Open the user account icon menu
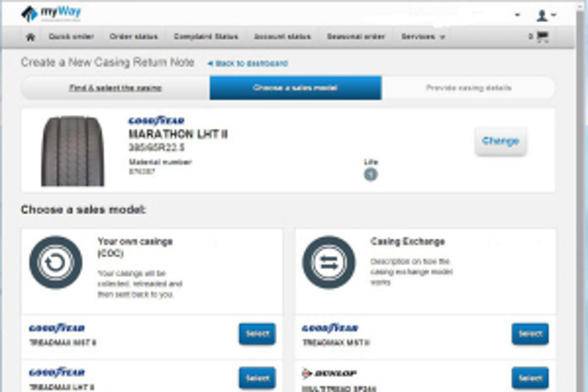Image resolution: width=588 pixels, height=392 pixels. pos(546,15)
